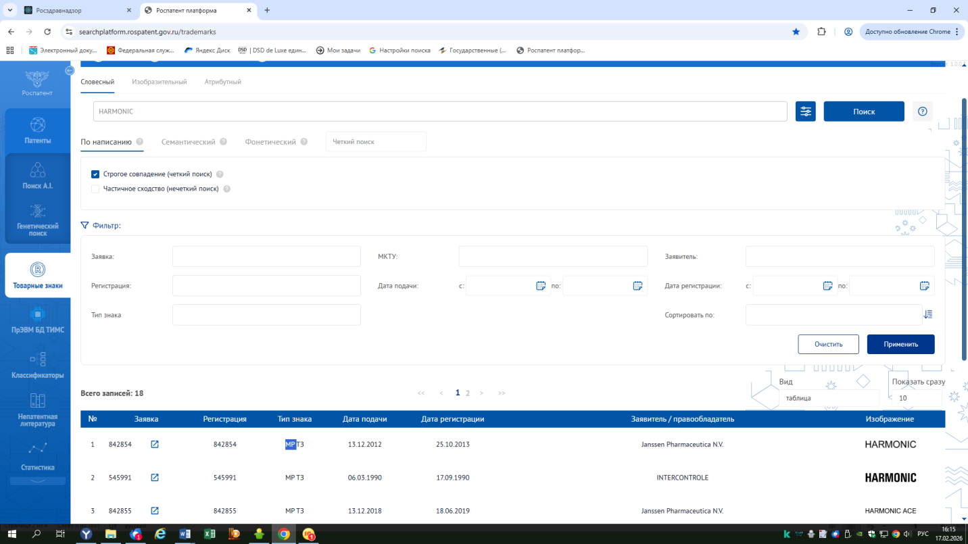Open the Четкий поиск dropdown

coord(376,142)
